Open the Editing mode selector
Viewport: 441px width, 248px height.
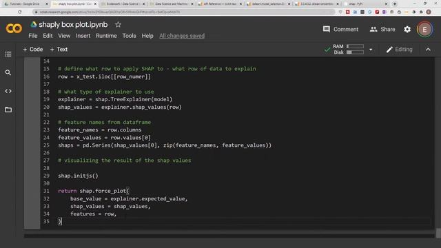[x=400, y=50]
